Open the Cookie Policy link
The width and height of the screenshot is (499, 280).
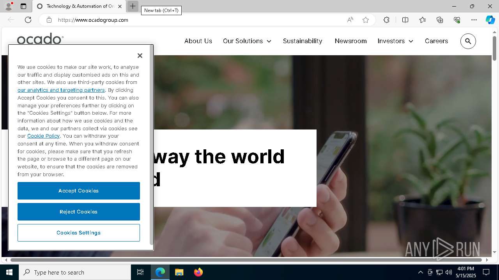click(43, 136)
